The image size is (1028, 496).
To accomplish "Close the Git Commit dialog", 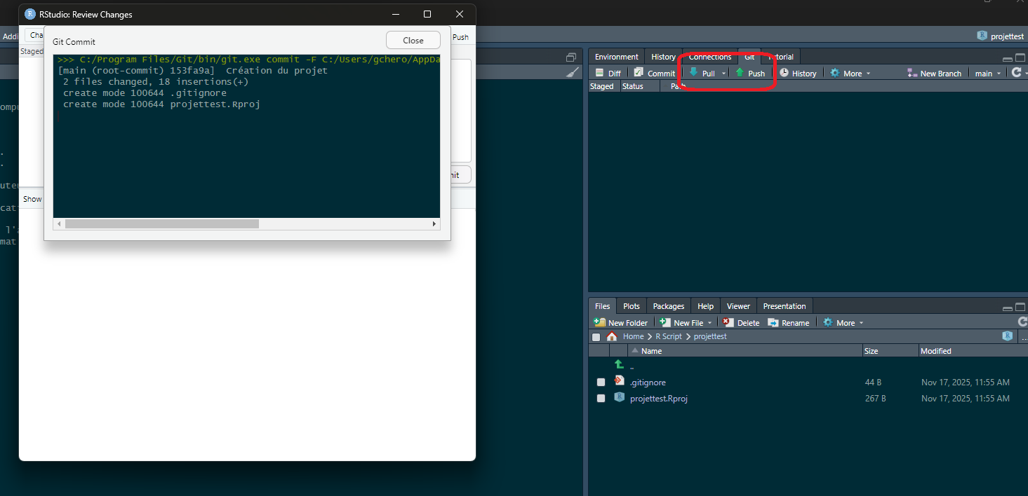I will click(x=413, y=41).
